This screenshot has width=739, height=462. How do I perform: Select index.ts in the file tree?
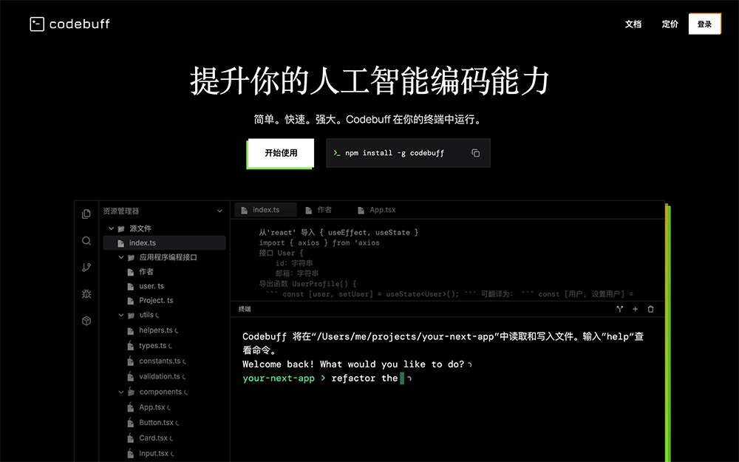coord(165,242)
